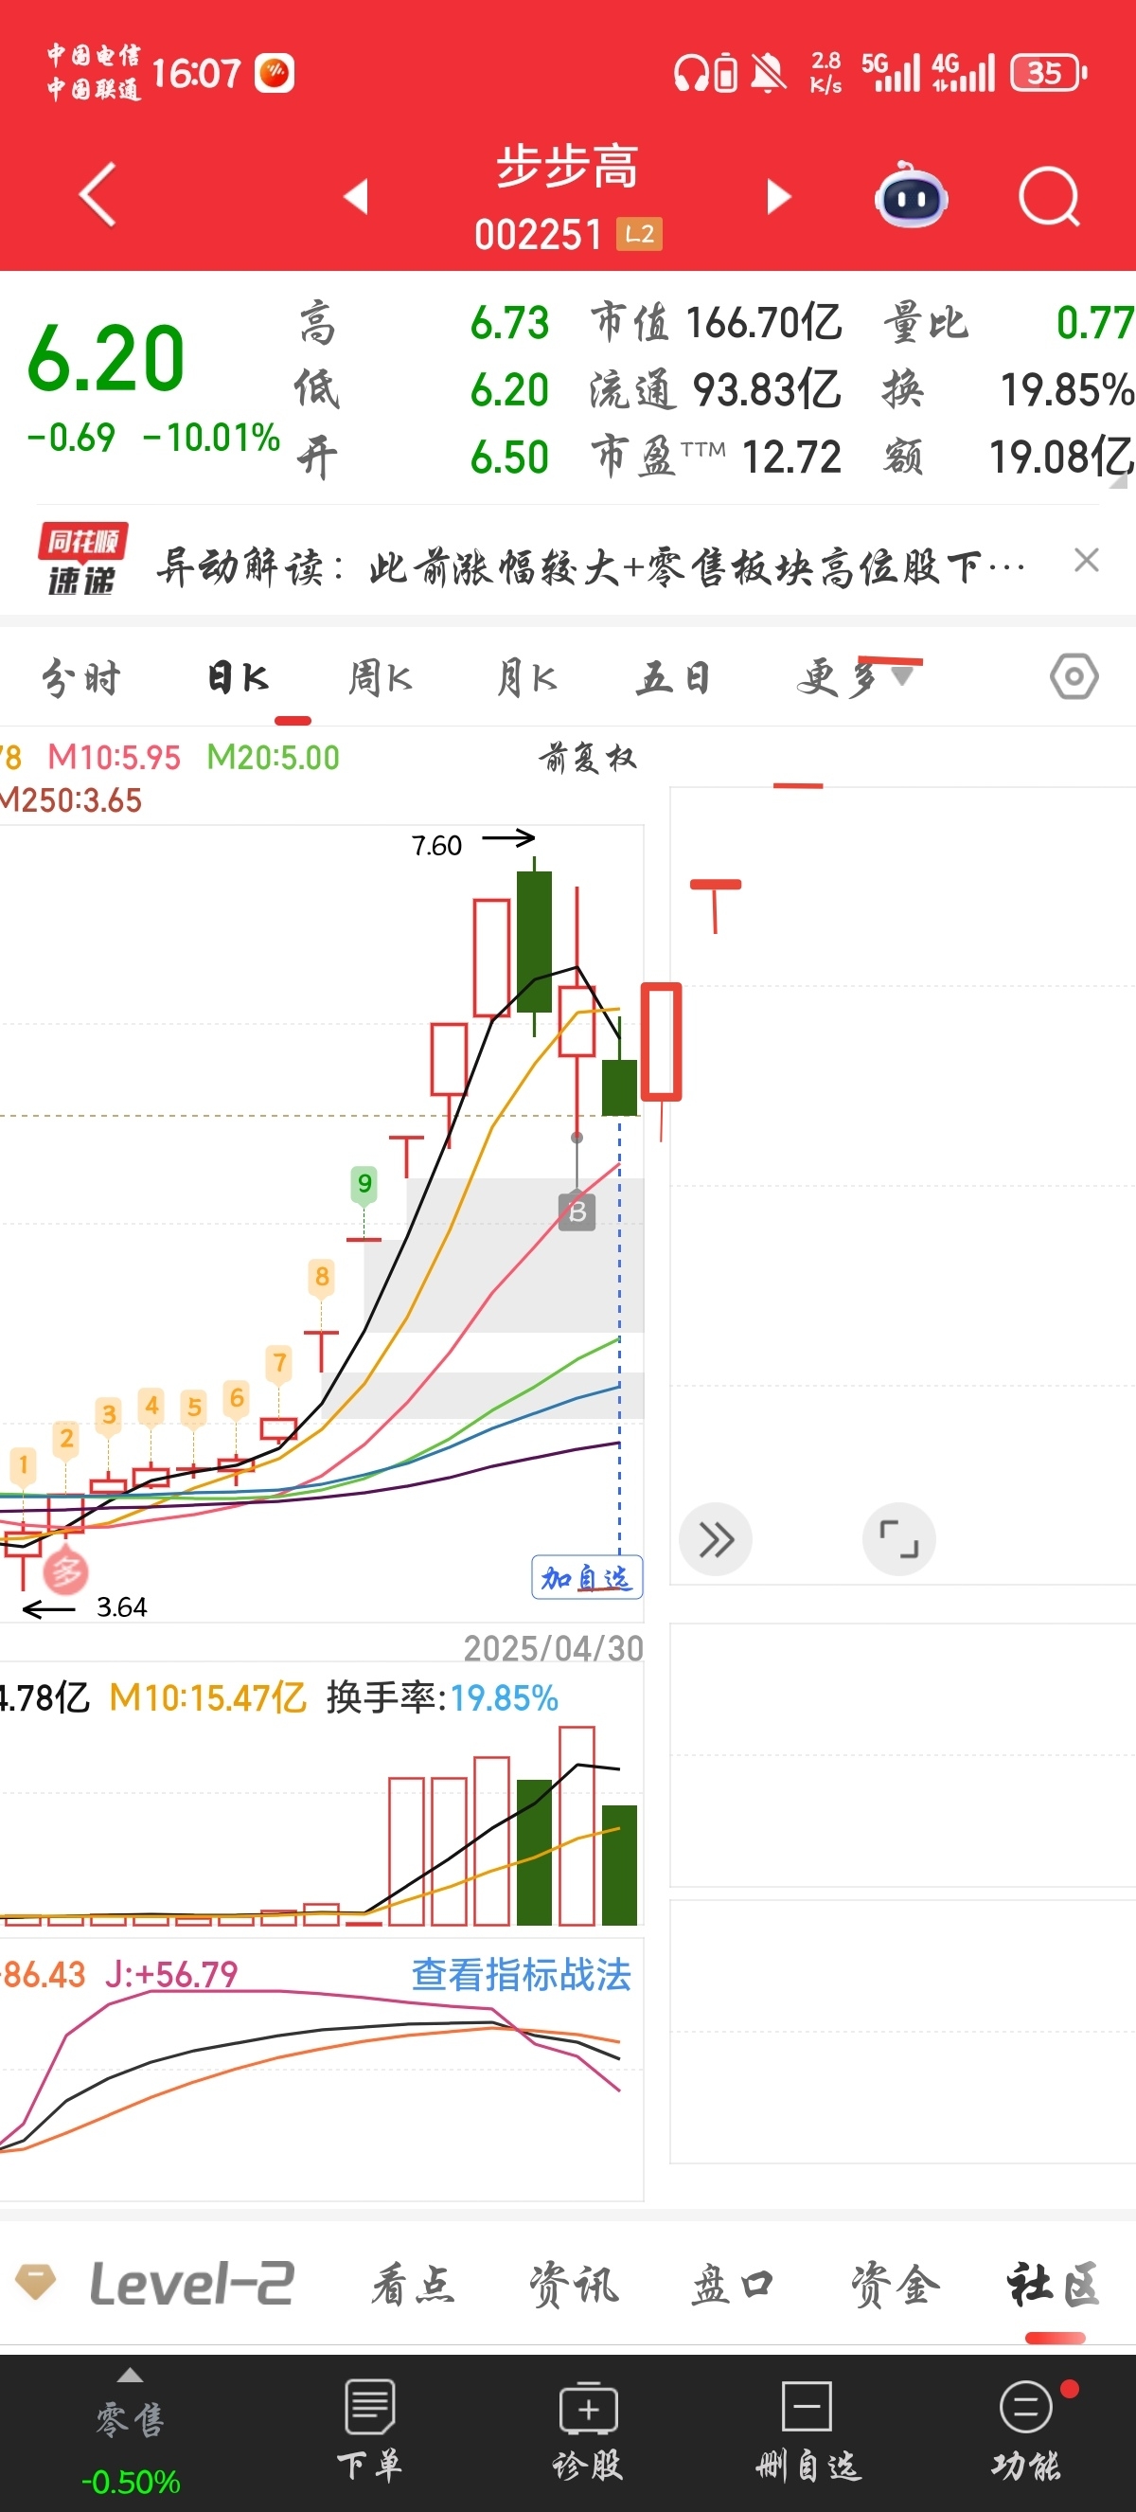Open chart settings hexagon icon
The image size is (1136, 2512).
[1074, 676]
